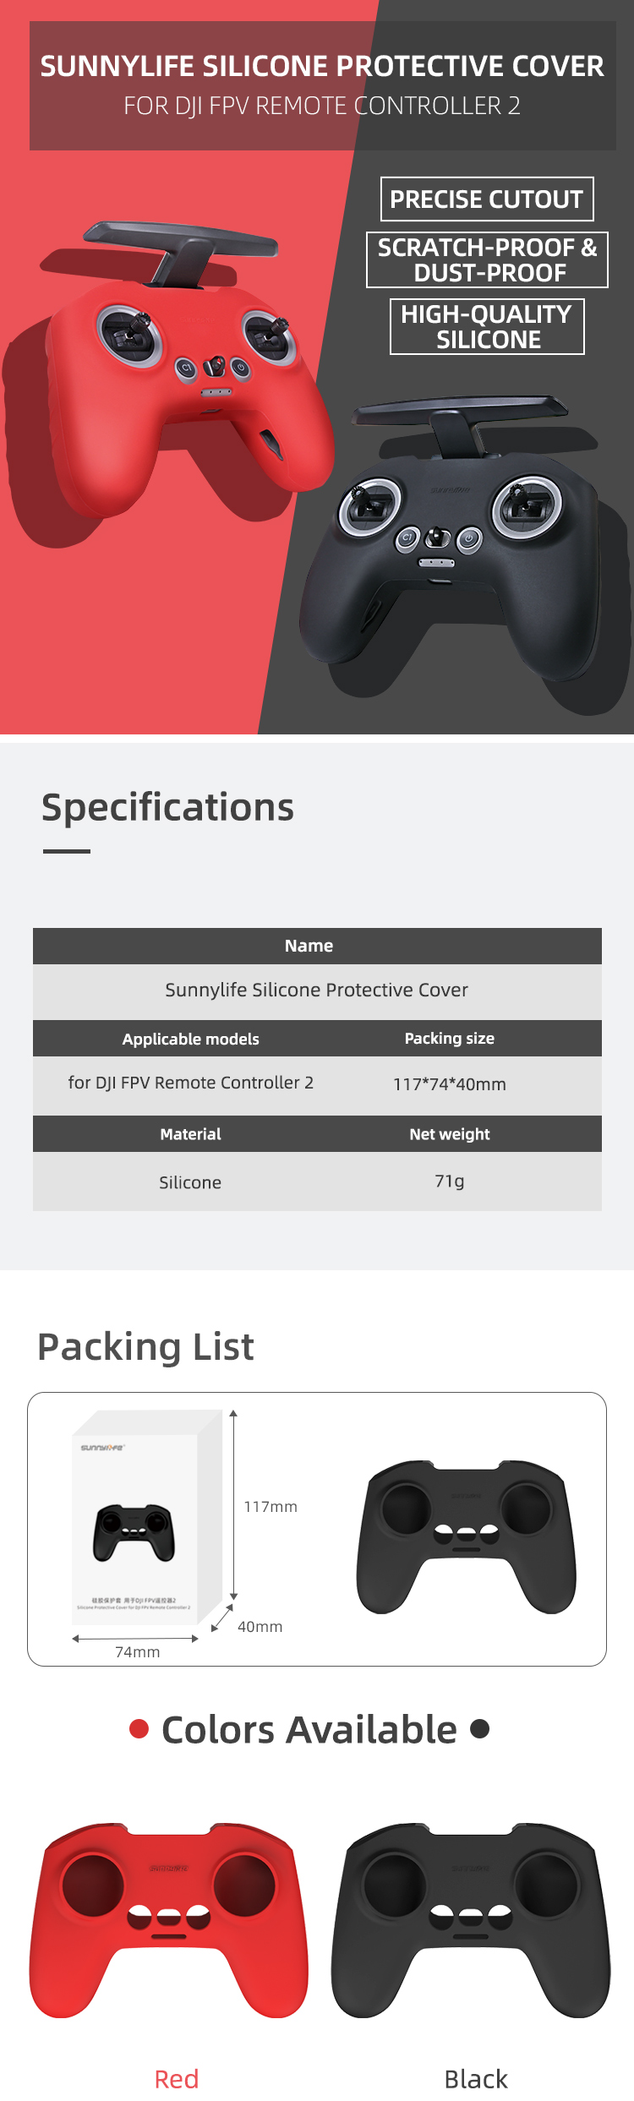Select the PRECISE CUTOUT feature badge

tap(487, 199)
